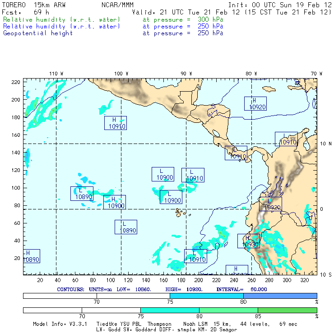Viewport: 334px width, 334px height.
Task: Click the '100 W' longitude label
Action: 121,74
